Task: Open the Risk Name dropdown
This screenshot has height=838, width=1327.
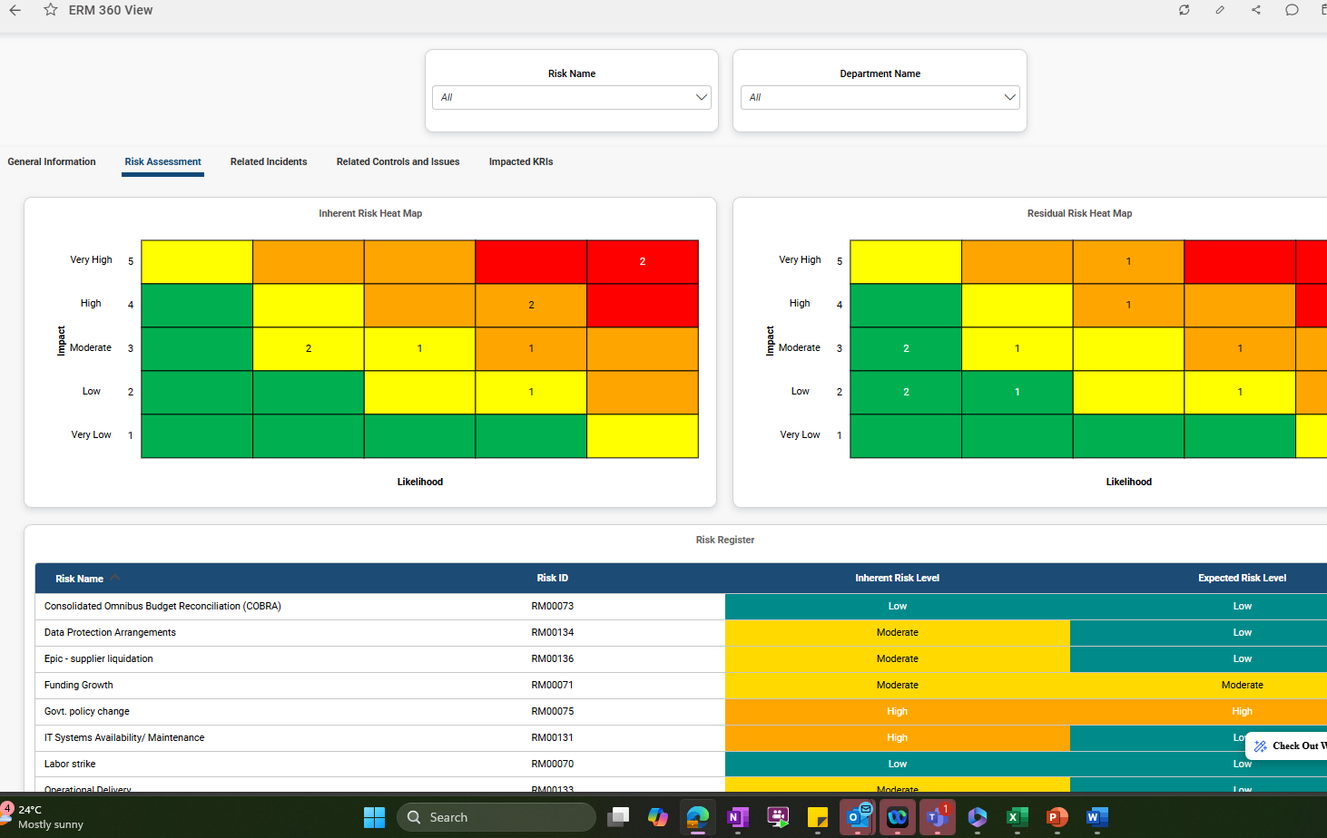Action: pyautogui.click(x=572, y=97)
